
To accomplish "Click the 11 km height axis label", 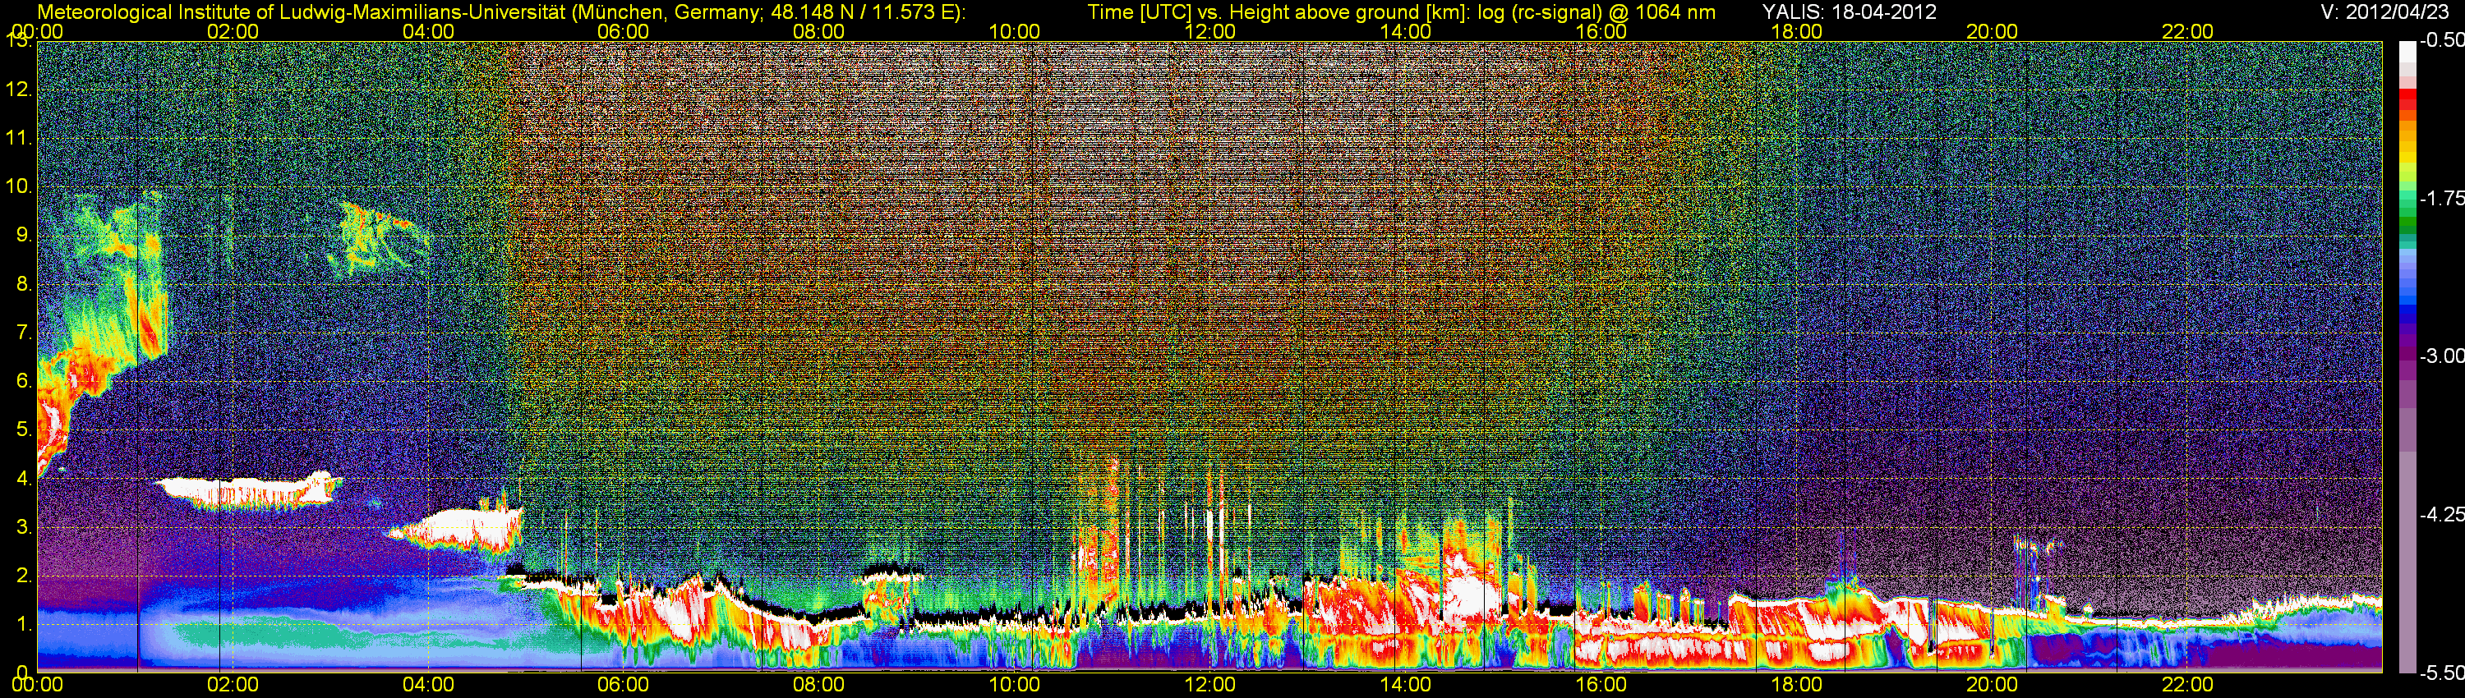I will 19,139.
